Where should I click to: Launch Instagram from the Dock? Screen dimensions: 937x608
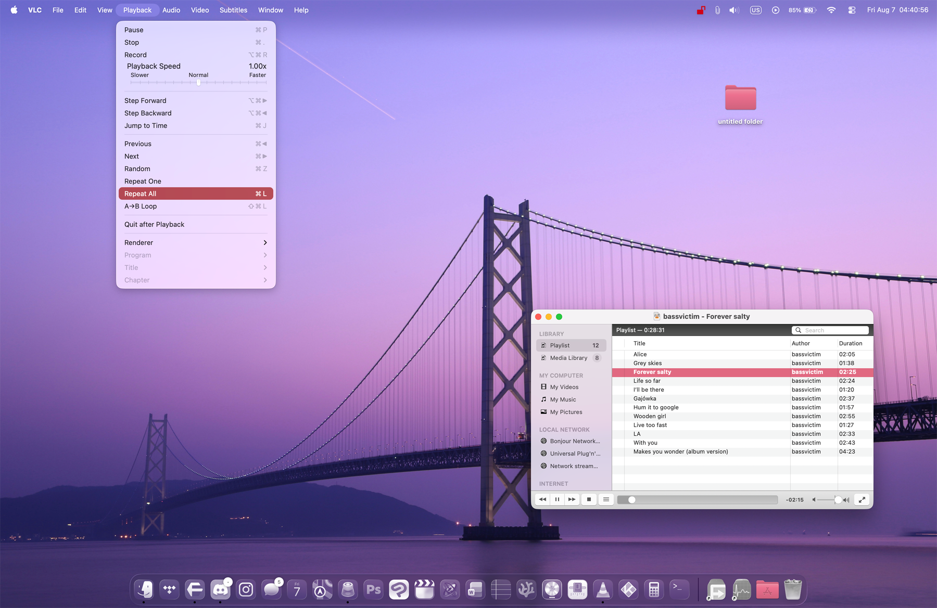pos(246,589)
